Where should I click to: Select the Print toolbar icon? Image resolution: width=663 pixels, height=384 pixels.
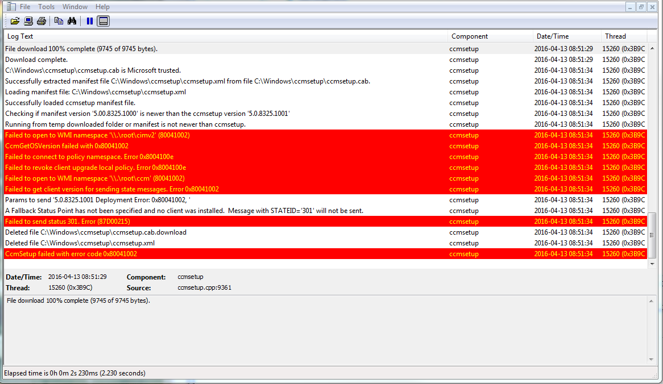(x=41, y=20)
